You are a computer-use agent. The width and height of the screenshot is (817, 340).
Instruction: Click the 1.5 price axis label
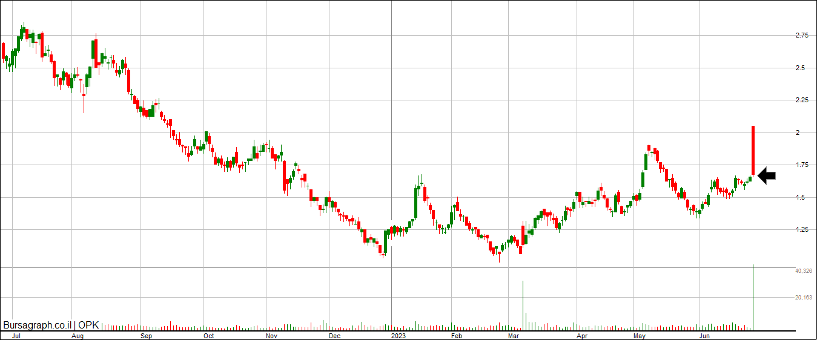coord(800,197)
